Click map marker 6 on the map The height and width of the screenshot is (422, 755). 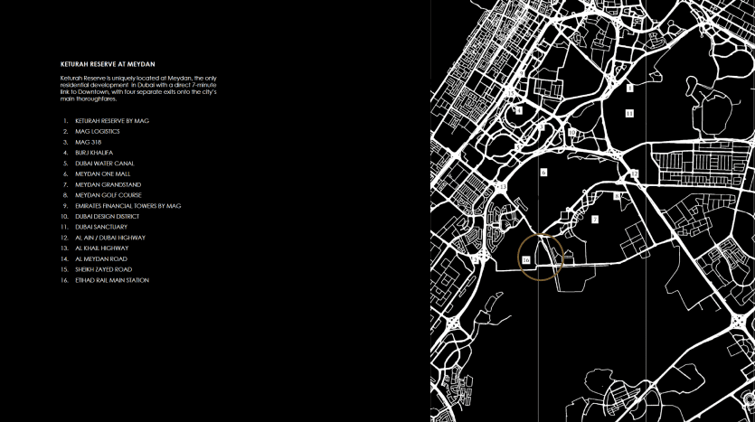pos(543,173)
